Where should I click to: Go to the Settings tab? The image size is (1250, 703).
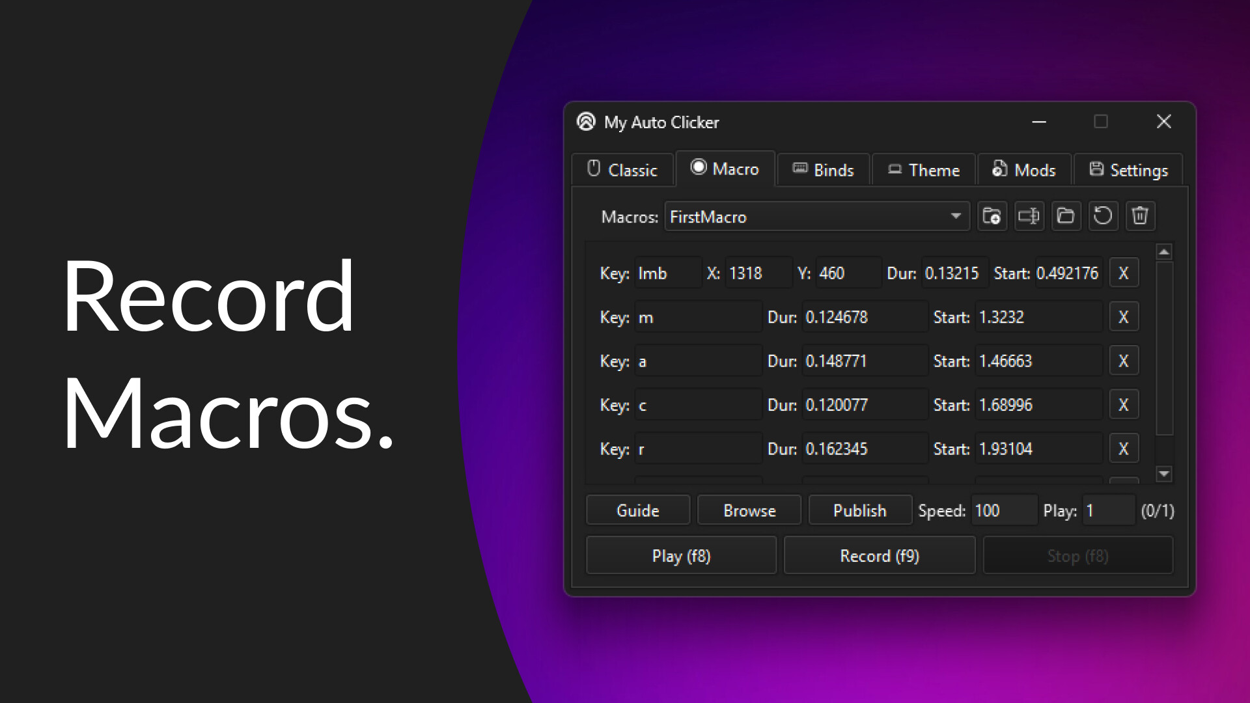[x=1128, y=171]
